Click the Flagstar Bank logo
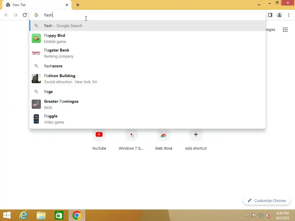Viewport: 295px width, 221px height. pos(36,53)
